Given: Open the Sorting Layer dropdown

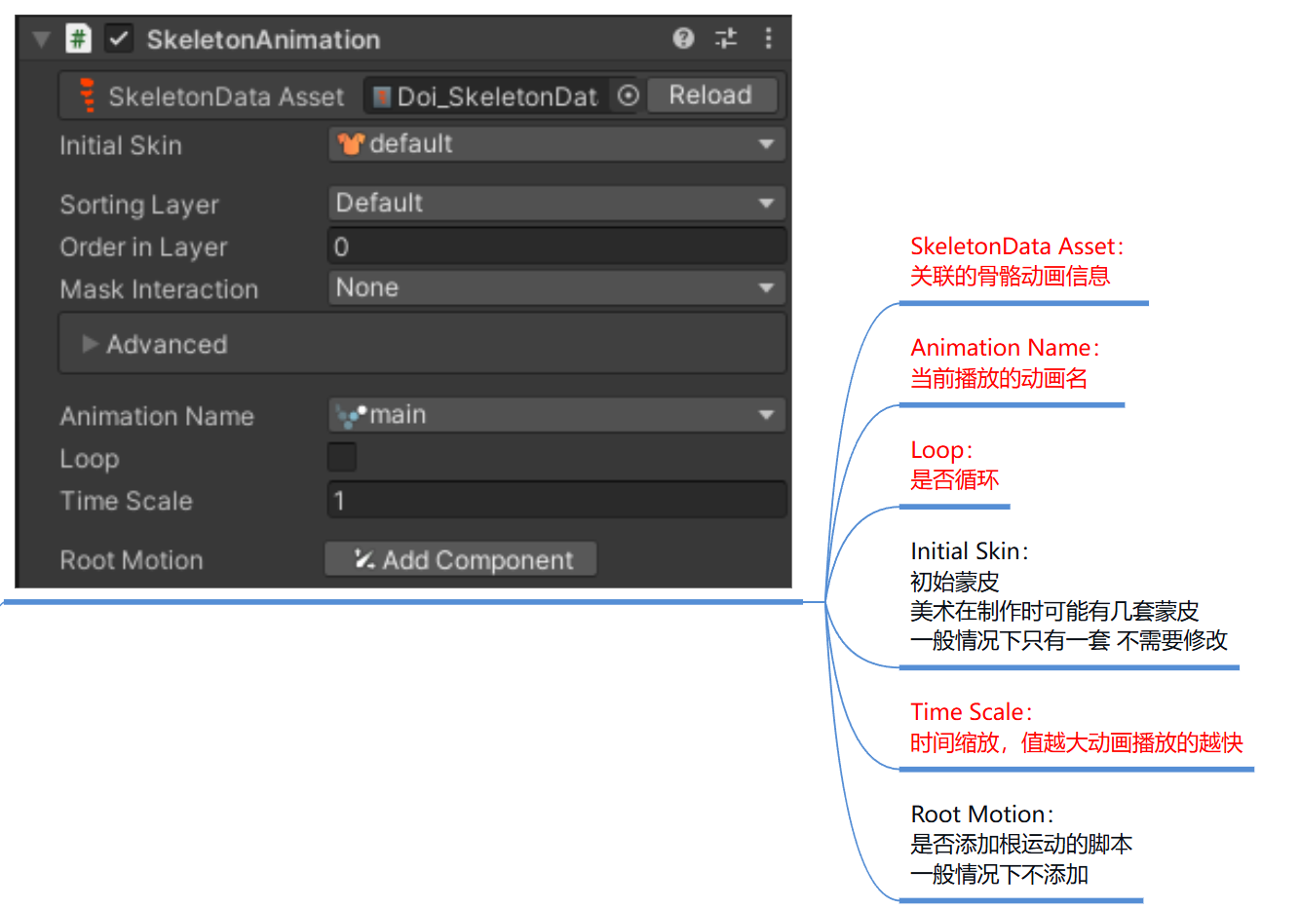Looking at the screenshot, I should [556, 203].
